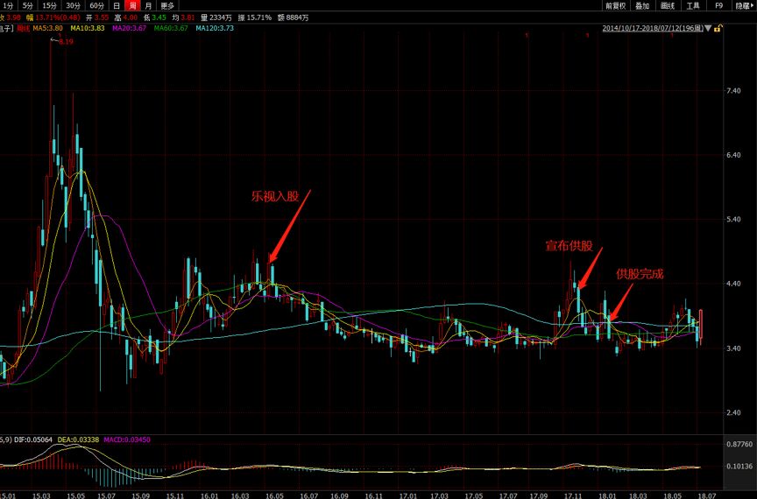Viewport: 757px width, 499px height.
Task: Click the F9 button
Action: point(718,6)
